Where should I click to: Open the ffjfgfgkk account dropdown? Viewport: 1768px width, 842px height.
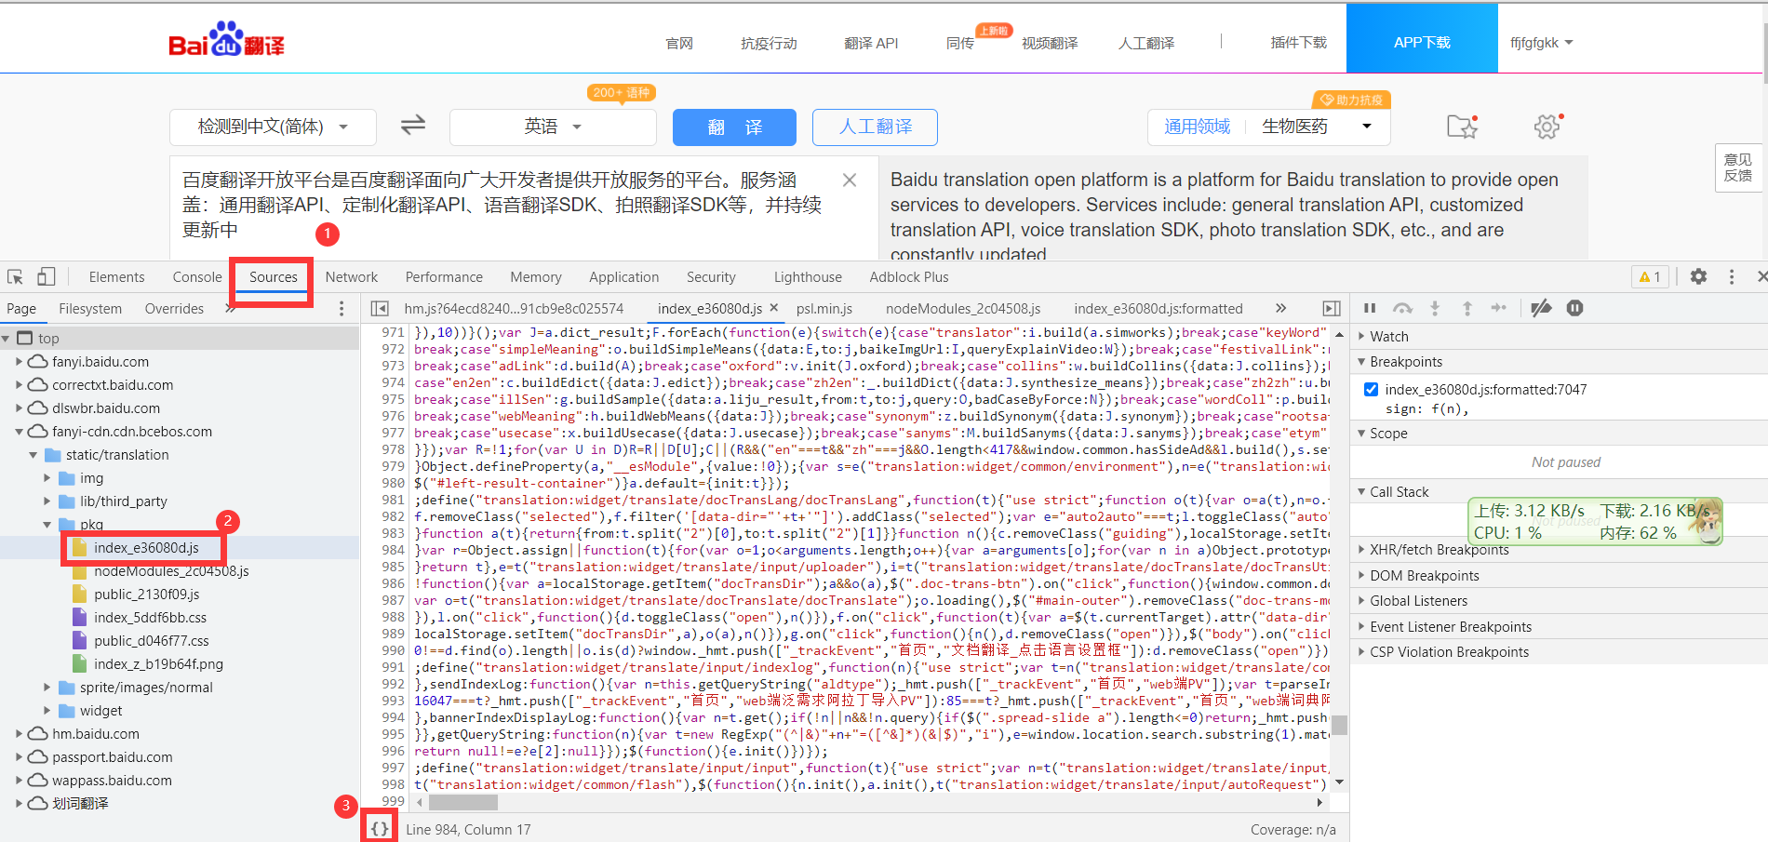1541,43
